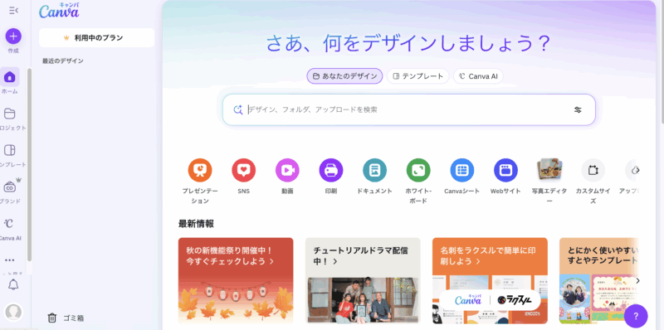The image size is (664, 330).
Task: Choose the Canvaシート design type
Action: [462, 170]
